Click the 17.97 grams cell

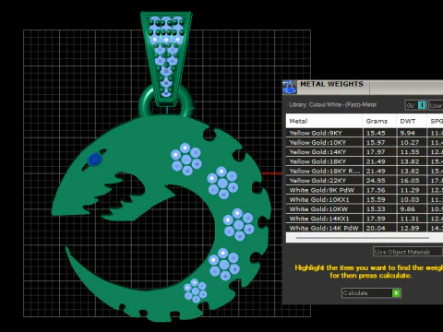pos(379,152)
